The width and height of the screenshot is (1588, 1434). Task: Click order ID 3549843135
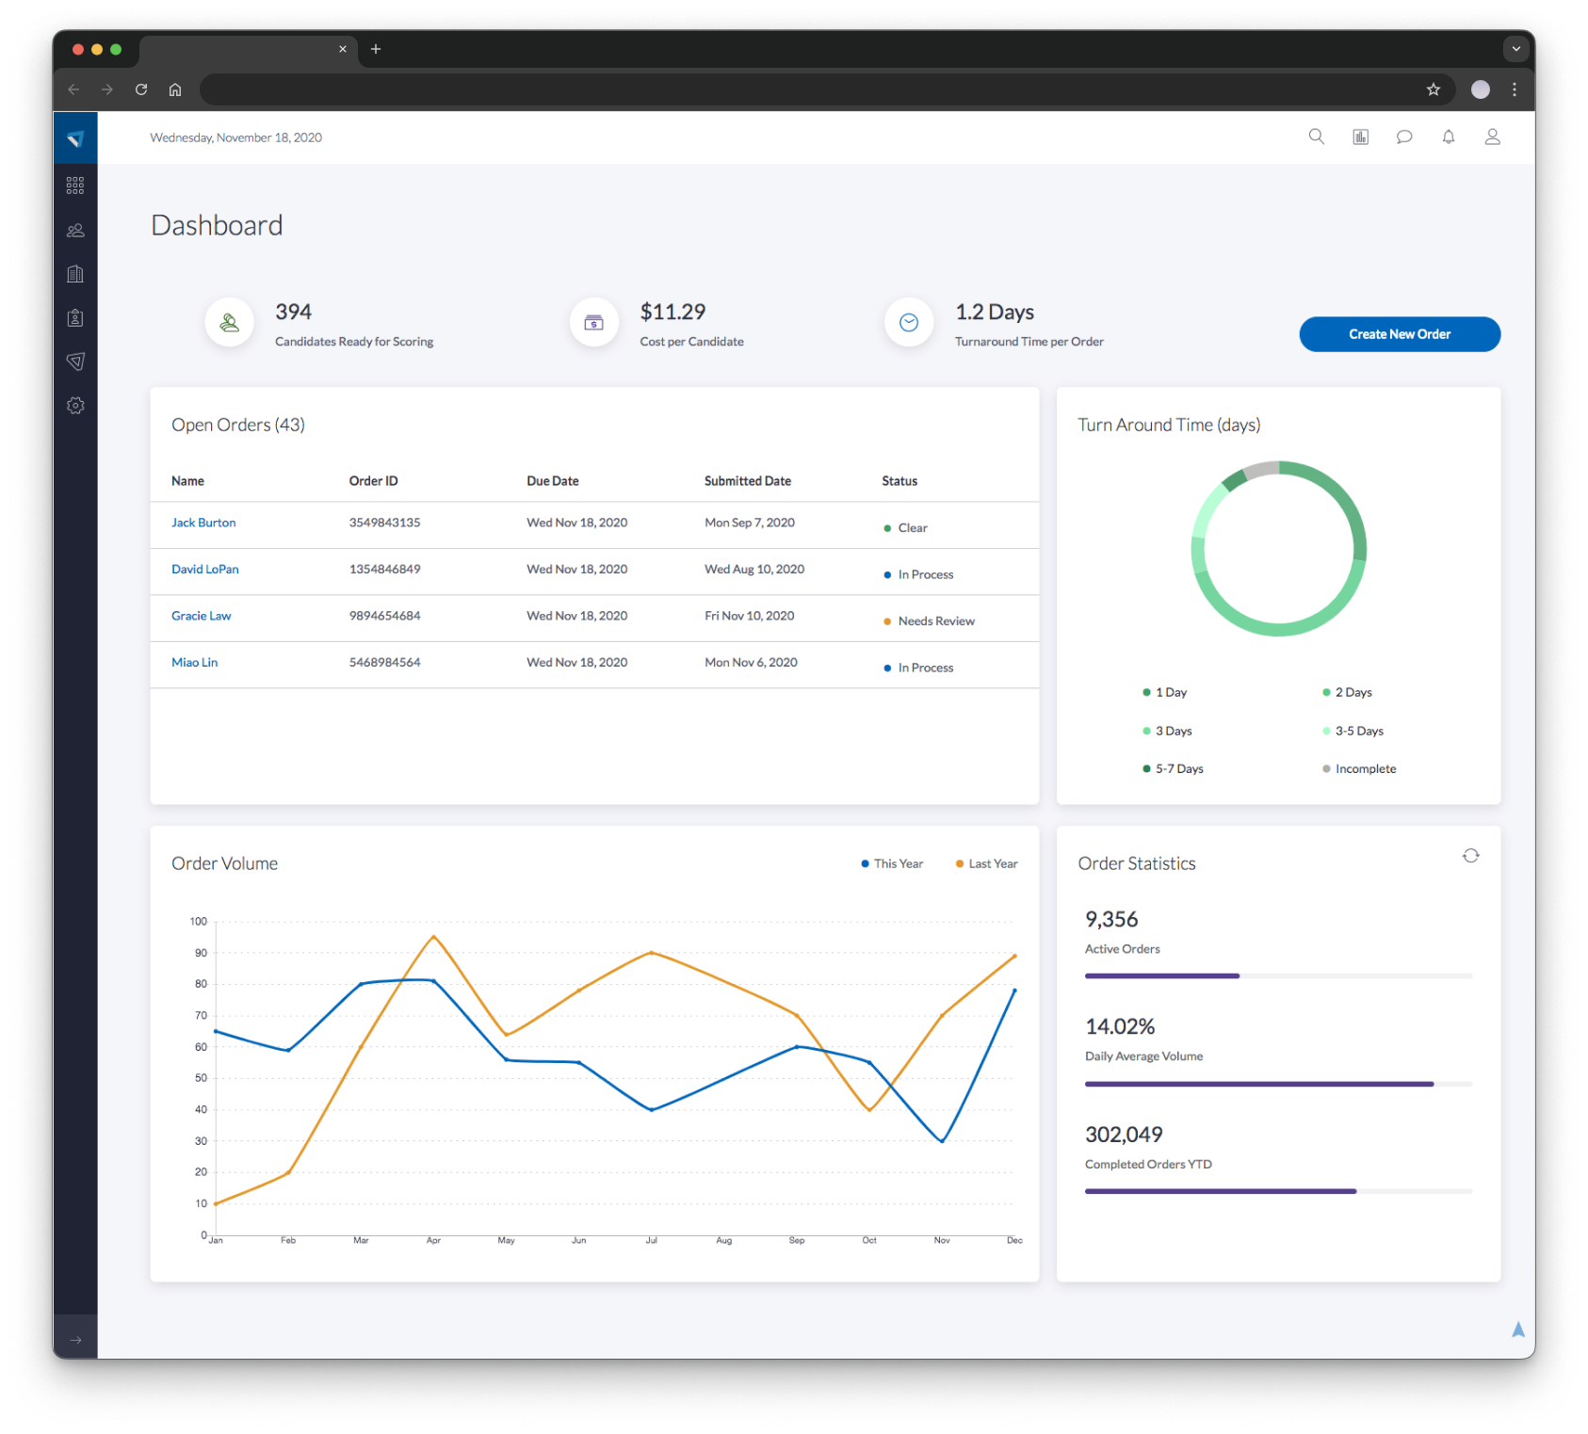[x=384, y=523]
